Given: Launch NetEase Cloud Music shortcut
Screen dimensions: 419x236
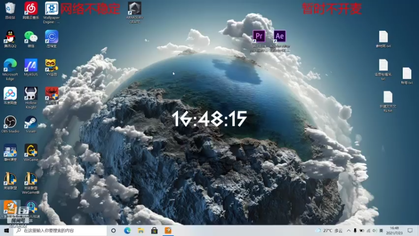Looking at the screenshot, I should point(31,10).
